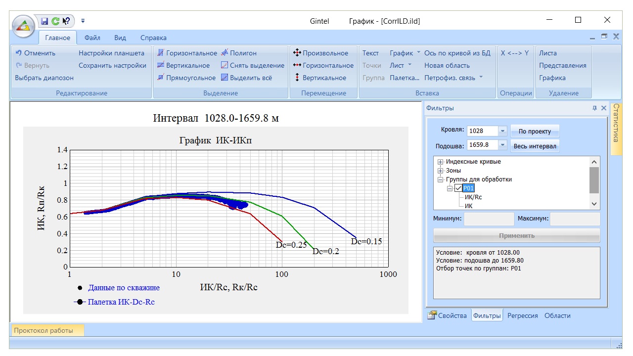Switch to the Вид ribbon tab
This screenshot has height=356, width=633.
coord(120,38)
